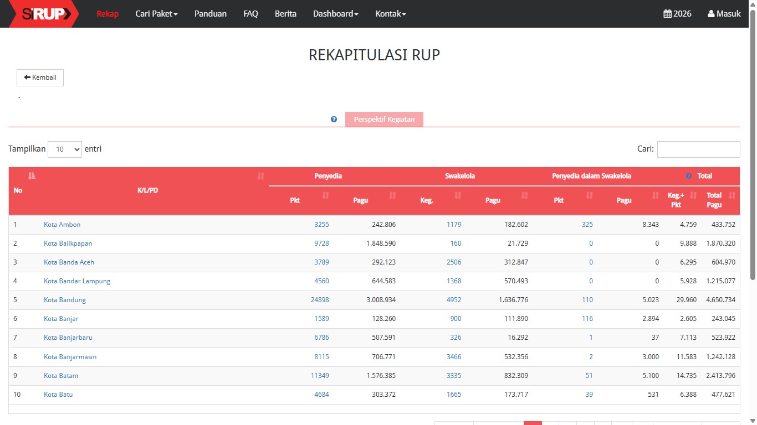Image resolution: width=757 pixels, height=425 pixels.
Task: Expand the Dashboard menu
Action: tap(335, 14)
